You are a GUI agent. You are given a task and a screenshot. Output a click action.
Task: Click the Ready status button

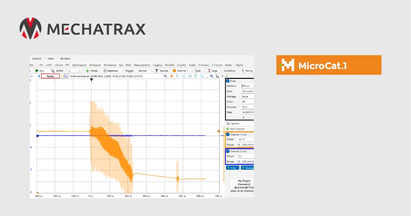pyautogui.click(x=50, y=76)
